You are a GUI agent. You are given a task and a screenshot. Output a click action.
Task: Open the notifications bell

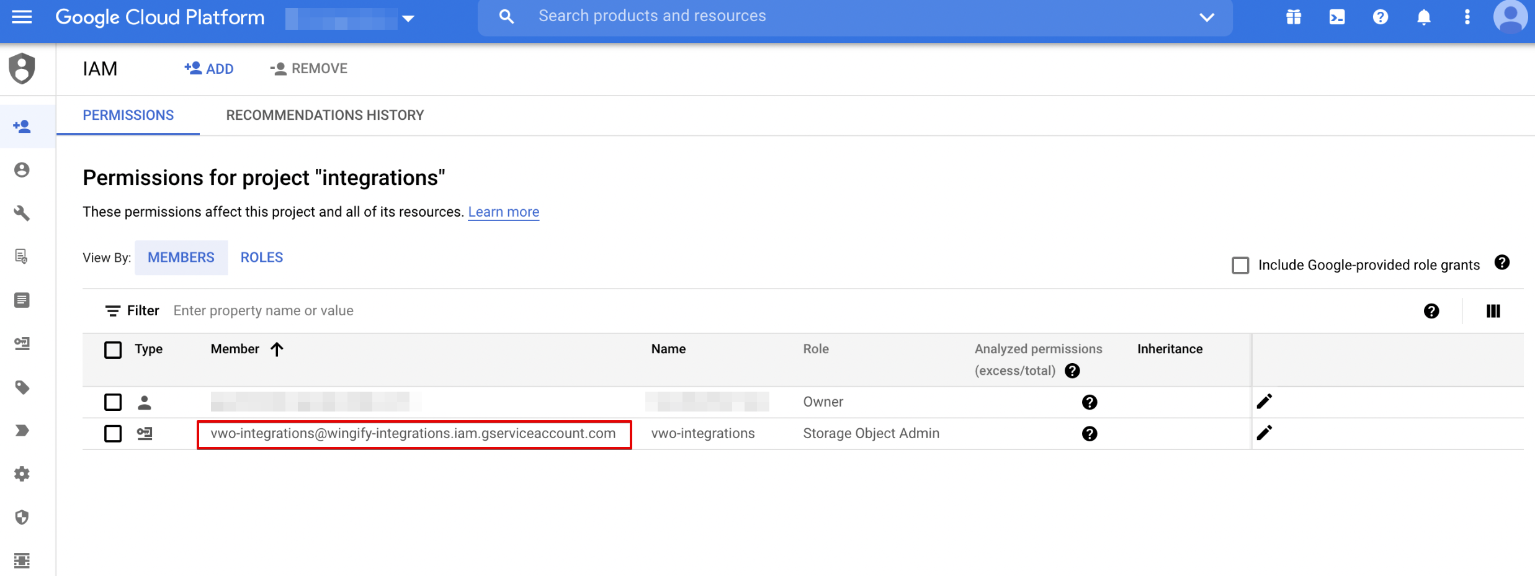pos(1424,17)
